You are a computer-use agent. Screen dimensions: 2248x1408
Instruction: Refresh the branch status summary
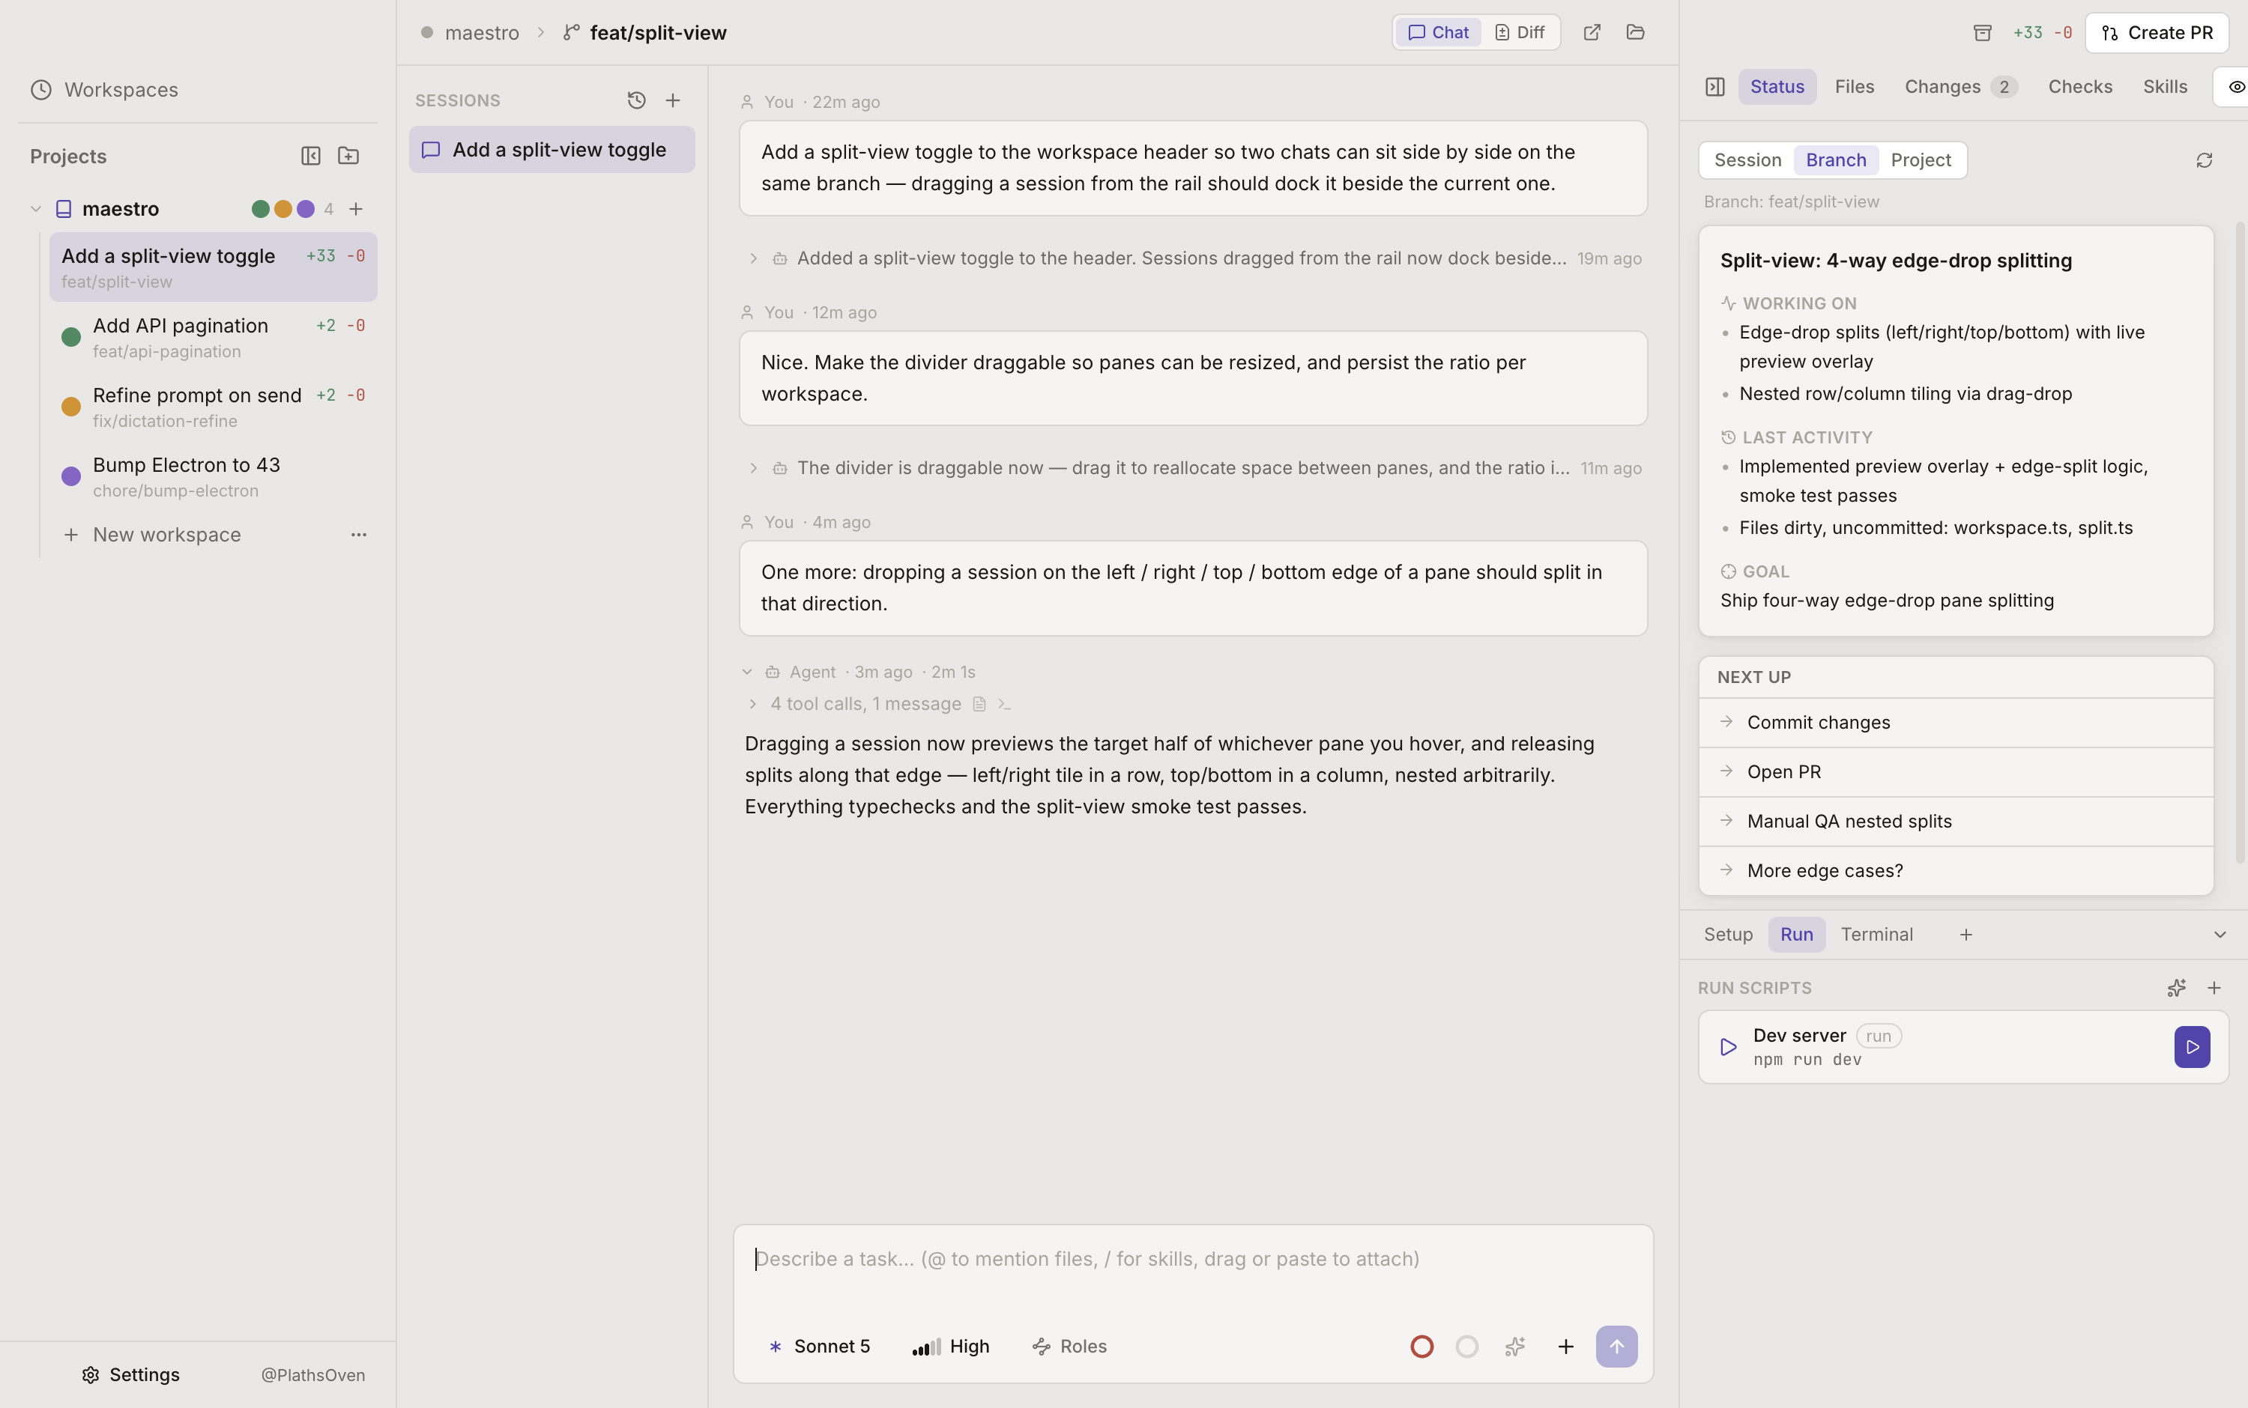click(x=2205, y=160)
